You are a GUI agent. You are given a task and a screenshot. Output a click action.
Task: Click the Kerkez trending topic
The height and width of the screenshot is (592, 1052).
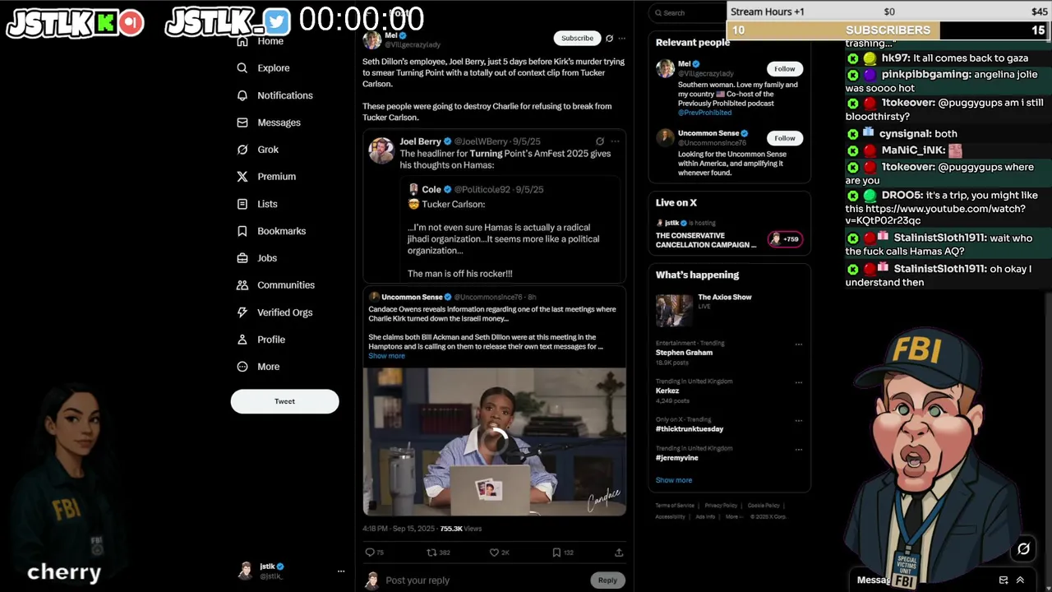(667, 391)
